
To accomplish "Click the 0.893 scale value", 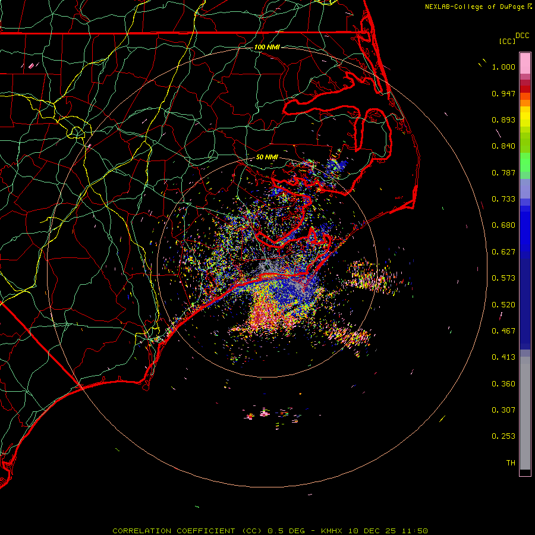I will [x=503, y=119].
